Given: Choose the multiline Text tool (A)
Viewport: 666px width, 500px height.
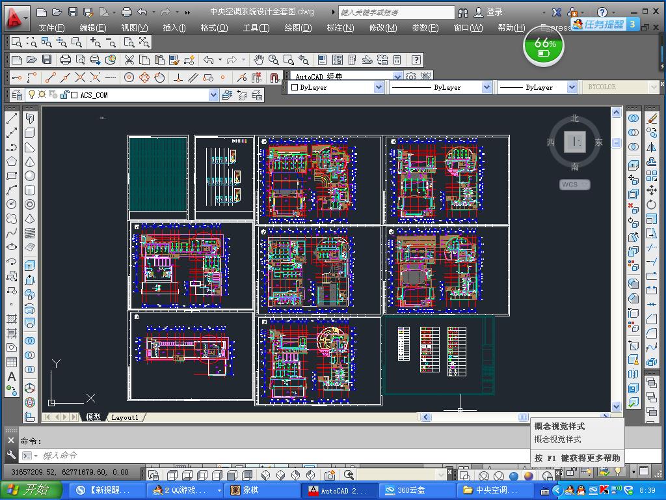Looking at the screenshot, I should coord(12,376).
